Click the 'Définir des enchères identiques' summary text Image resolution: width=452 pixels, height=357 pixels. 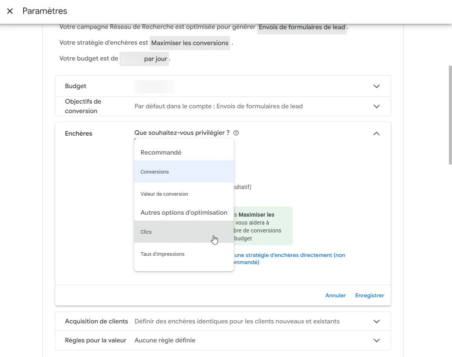[237, 321]
